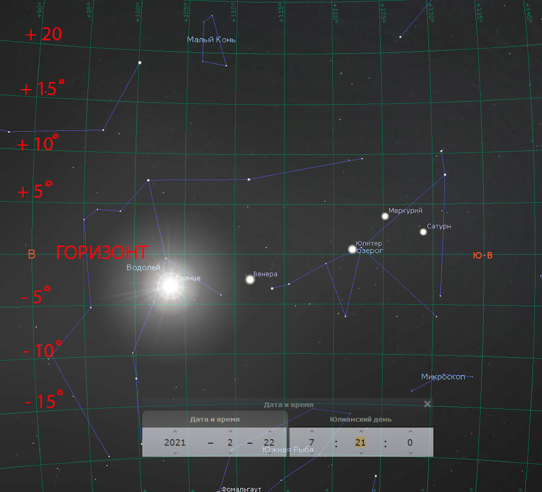Close the Дата и время dialog

click(x=427, y=404)
